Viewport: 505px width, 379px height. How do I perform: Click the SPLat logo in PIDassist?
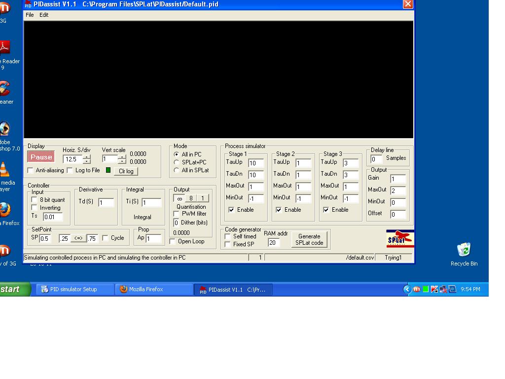click(x=400, y=239)
